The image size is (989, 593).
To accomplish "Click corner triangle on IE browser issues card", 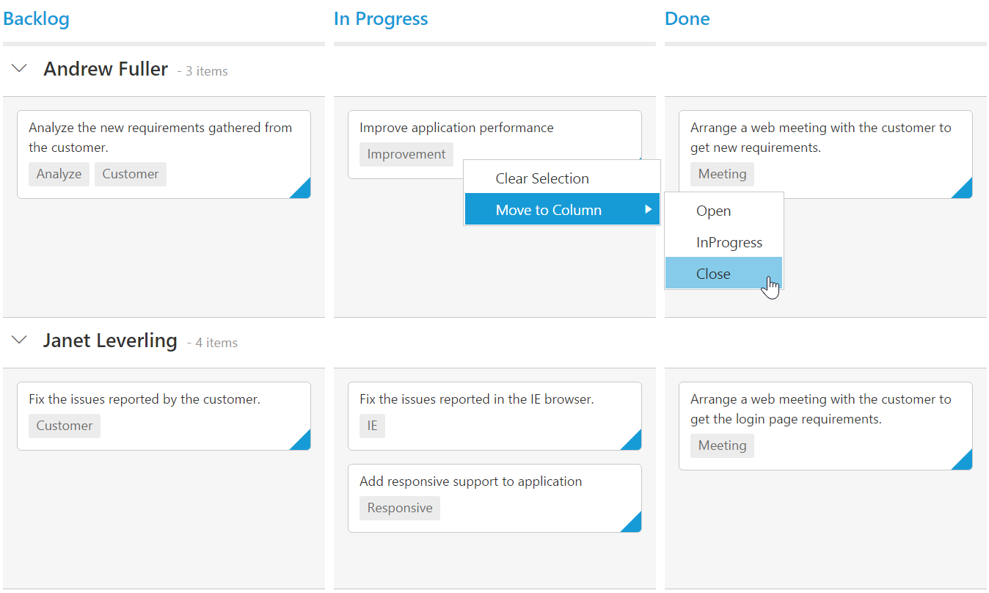I will 634,443.
